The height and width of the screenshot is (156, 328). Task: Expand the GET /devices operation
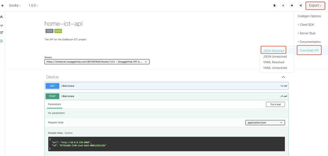pos(167,86)
